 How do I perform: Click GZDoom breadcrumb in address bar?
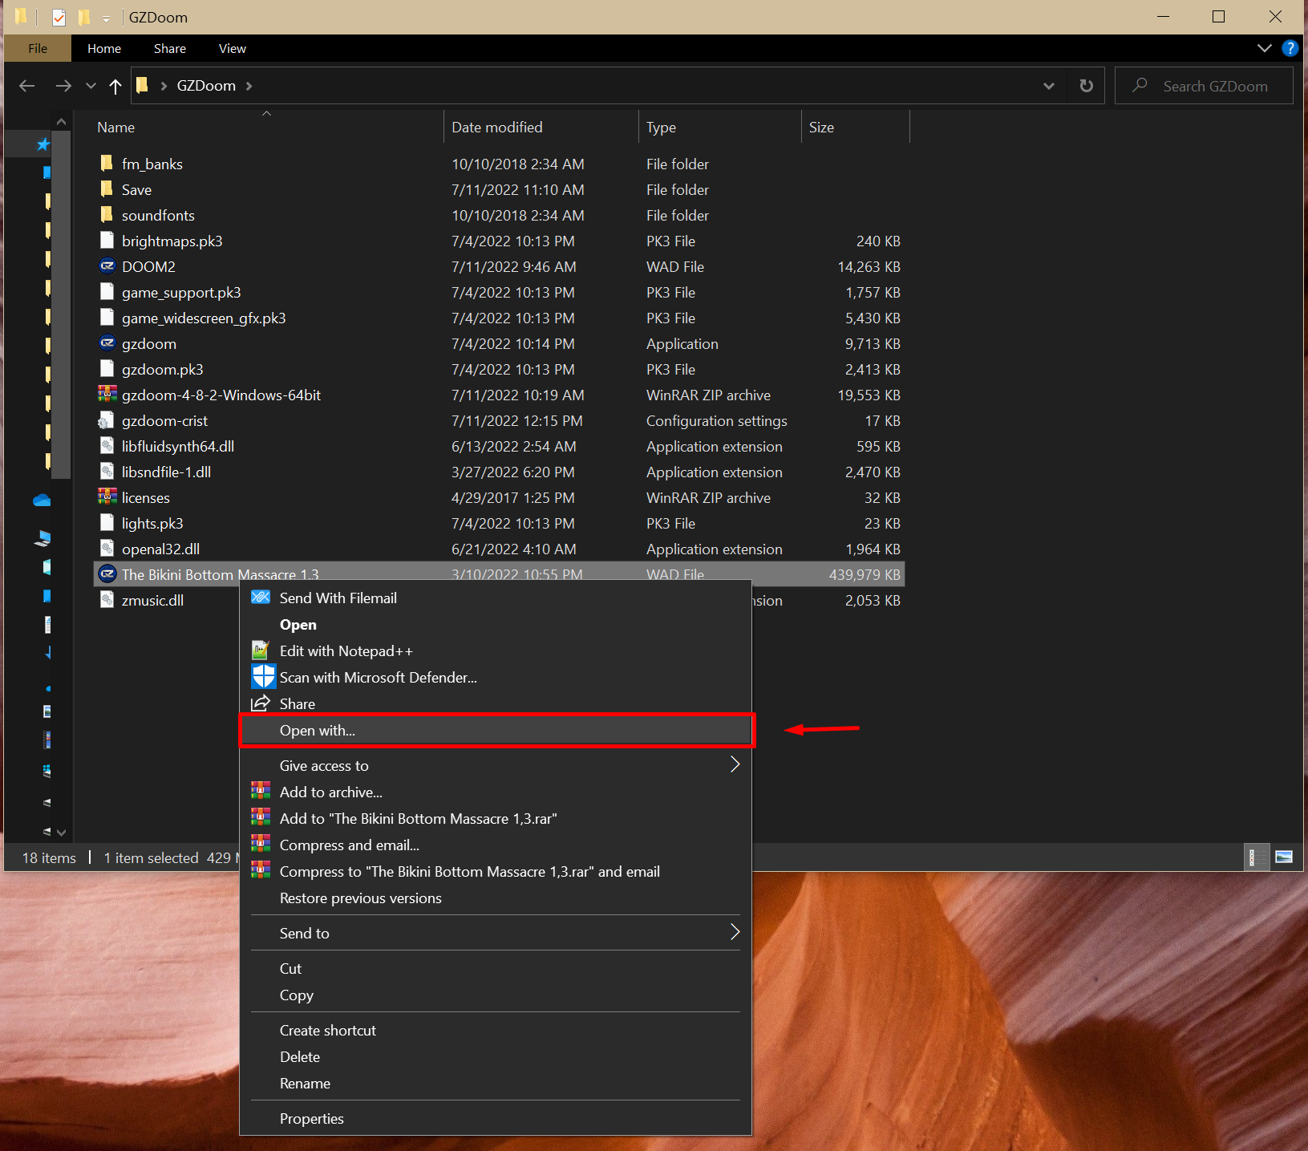[x=206, y=86]
